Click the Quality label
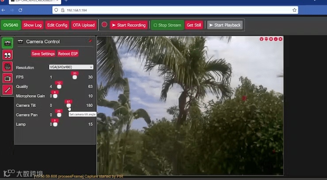Screen dimensions: 327x180 pyautogui.click(x=22, y=86)
